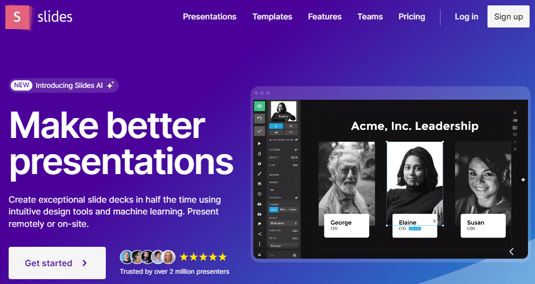Click the Preview button in animation panel

283,246
